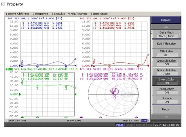186x137 pixels.
Task: Click the Start 1.56 GHz readout
Action: coord(17,121)
